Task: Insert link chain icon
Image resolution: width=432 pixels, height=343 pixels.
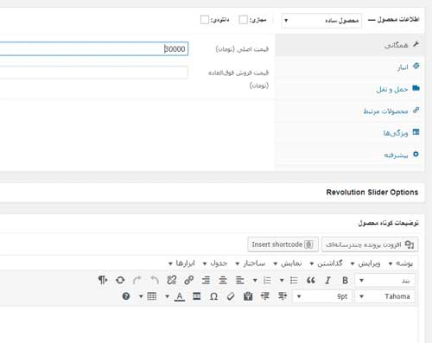Action: click(x=188, y=280)
